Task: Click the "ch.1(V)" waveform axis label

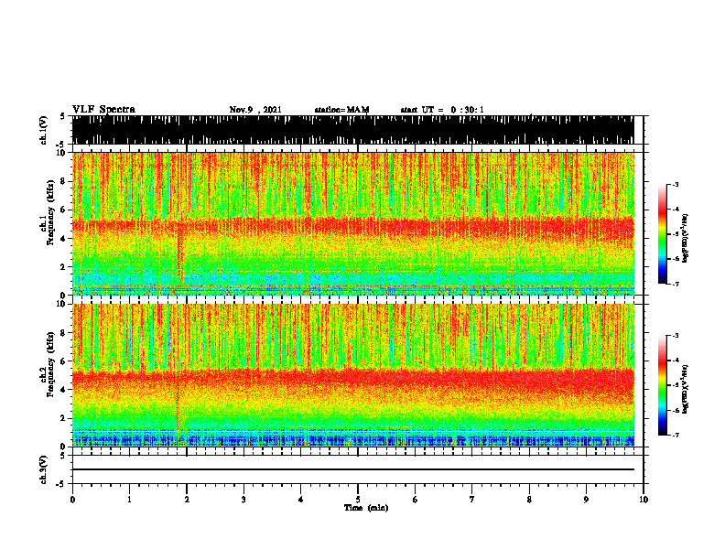Action: (43, 130)
